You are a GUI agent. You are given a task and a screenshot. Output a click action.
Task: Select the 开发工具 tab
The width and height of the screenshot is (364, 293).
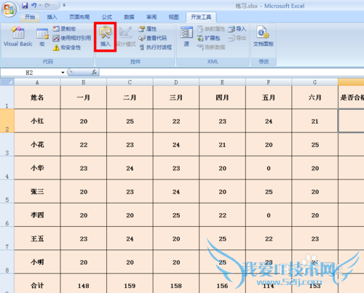pos(201,17)
